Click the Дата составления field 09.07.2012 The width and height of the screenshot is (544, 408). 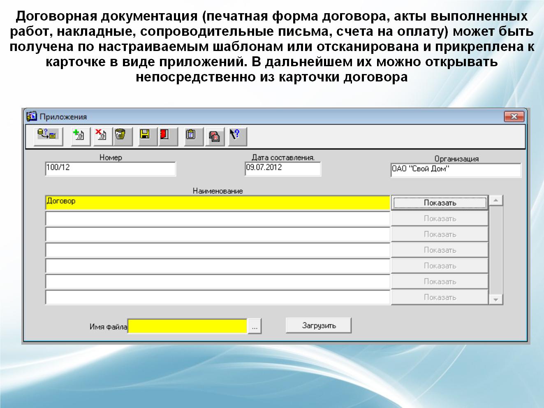283,169
